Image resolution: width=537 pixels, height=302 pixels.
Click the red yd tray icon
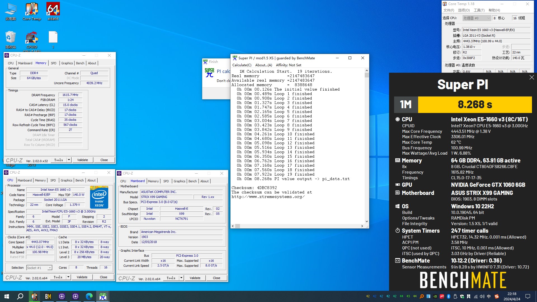tap(442, 296)
